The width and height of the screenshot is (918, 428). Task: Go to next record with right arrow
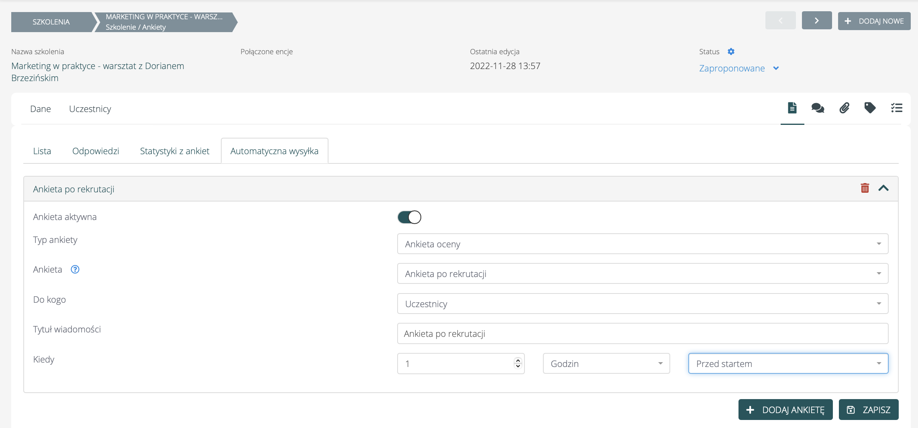[816, 21]
